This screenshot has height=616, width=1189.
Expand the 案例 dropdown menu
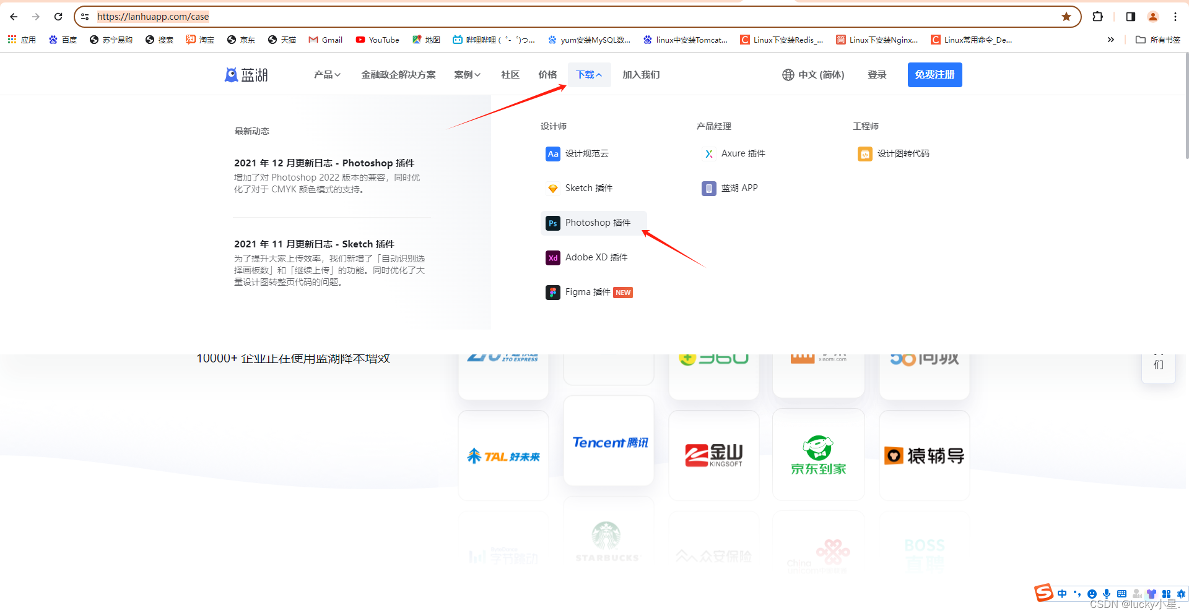point(468,75)
